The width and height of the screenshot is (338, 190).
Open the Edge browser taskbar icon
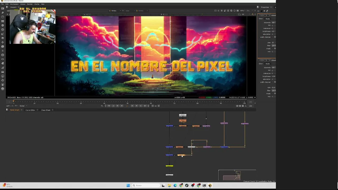tap(175, 186)
